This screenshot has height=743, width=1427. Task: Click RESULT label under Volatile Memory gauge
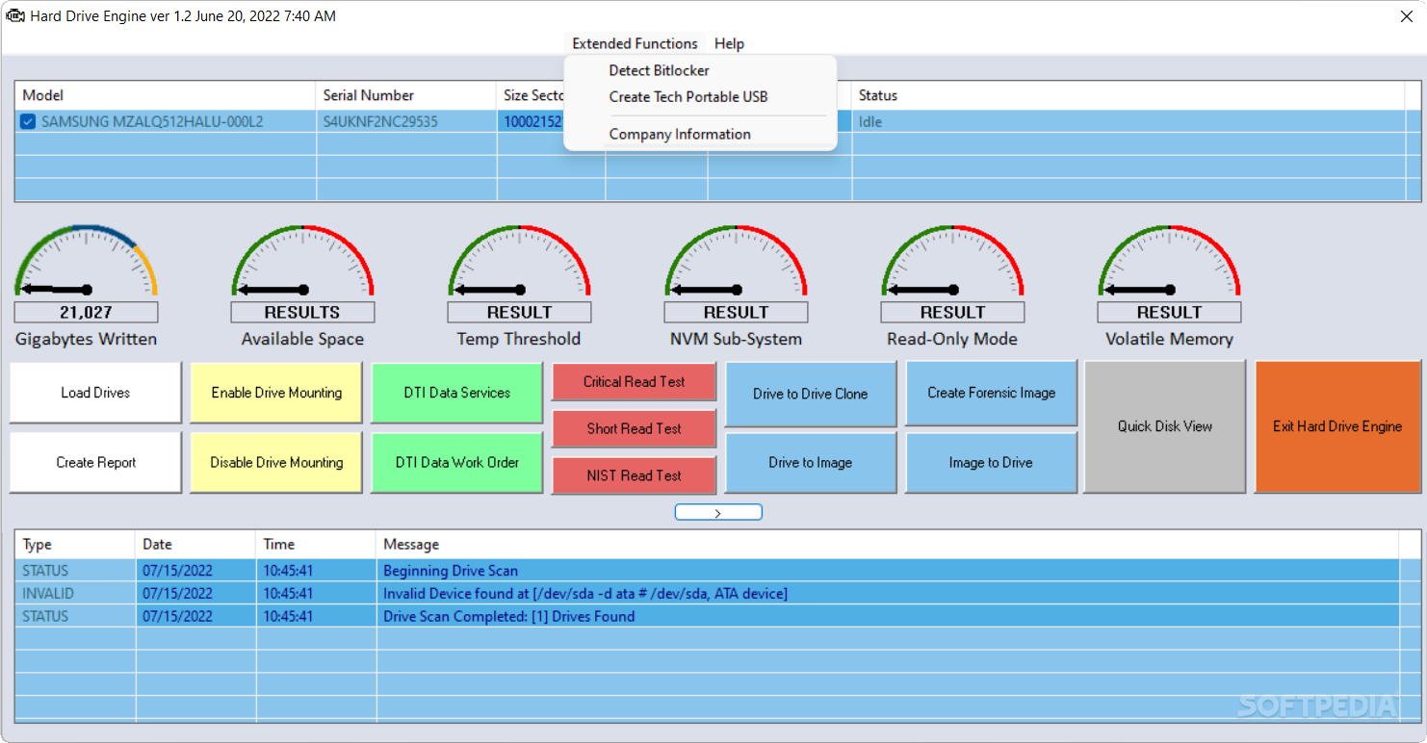tap(1169, 312)
